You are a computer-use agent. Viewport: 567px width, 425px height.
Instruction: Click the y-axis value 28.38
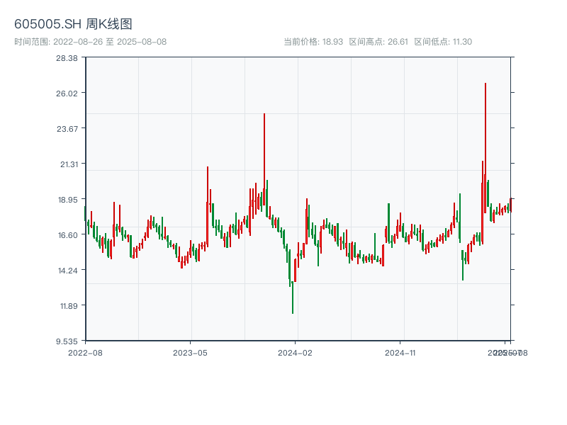(x=67, y=58)
